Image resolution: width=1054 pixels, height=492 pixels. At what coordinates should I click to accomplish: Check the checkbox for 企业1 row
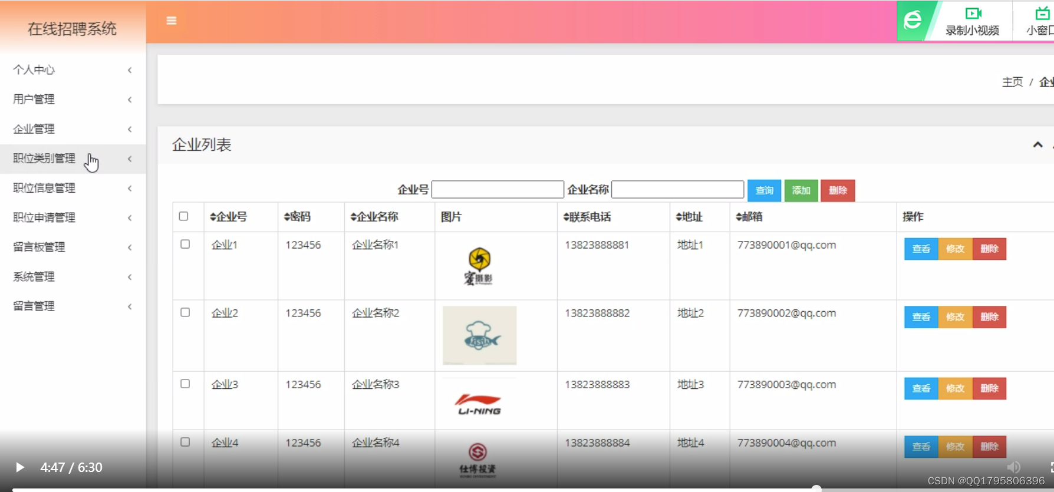click(185, 244)
